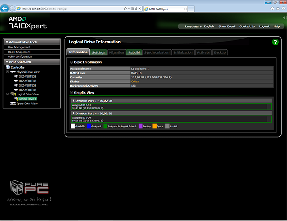Select the English language option

(209, 26)
